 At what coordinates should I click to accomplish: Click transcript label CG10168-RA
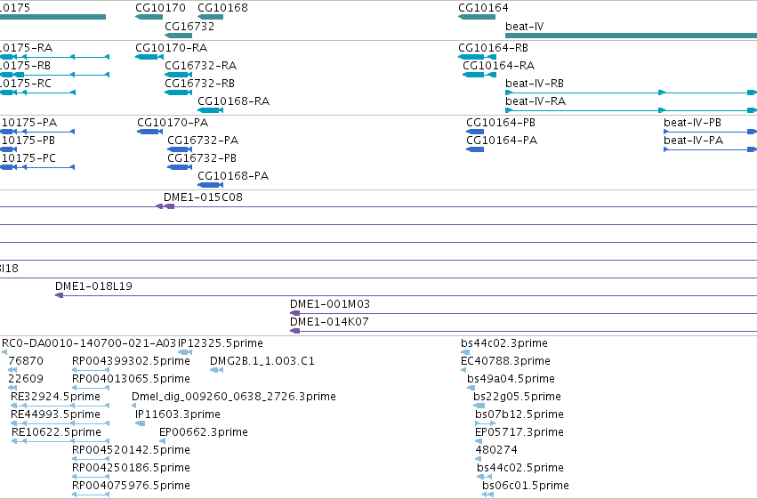[x=233, y=101]
